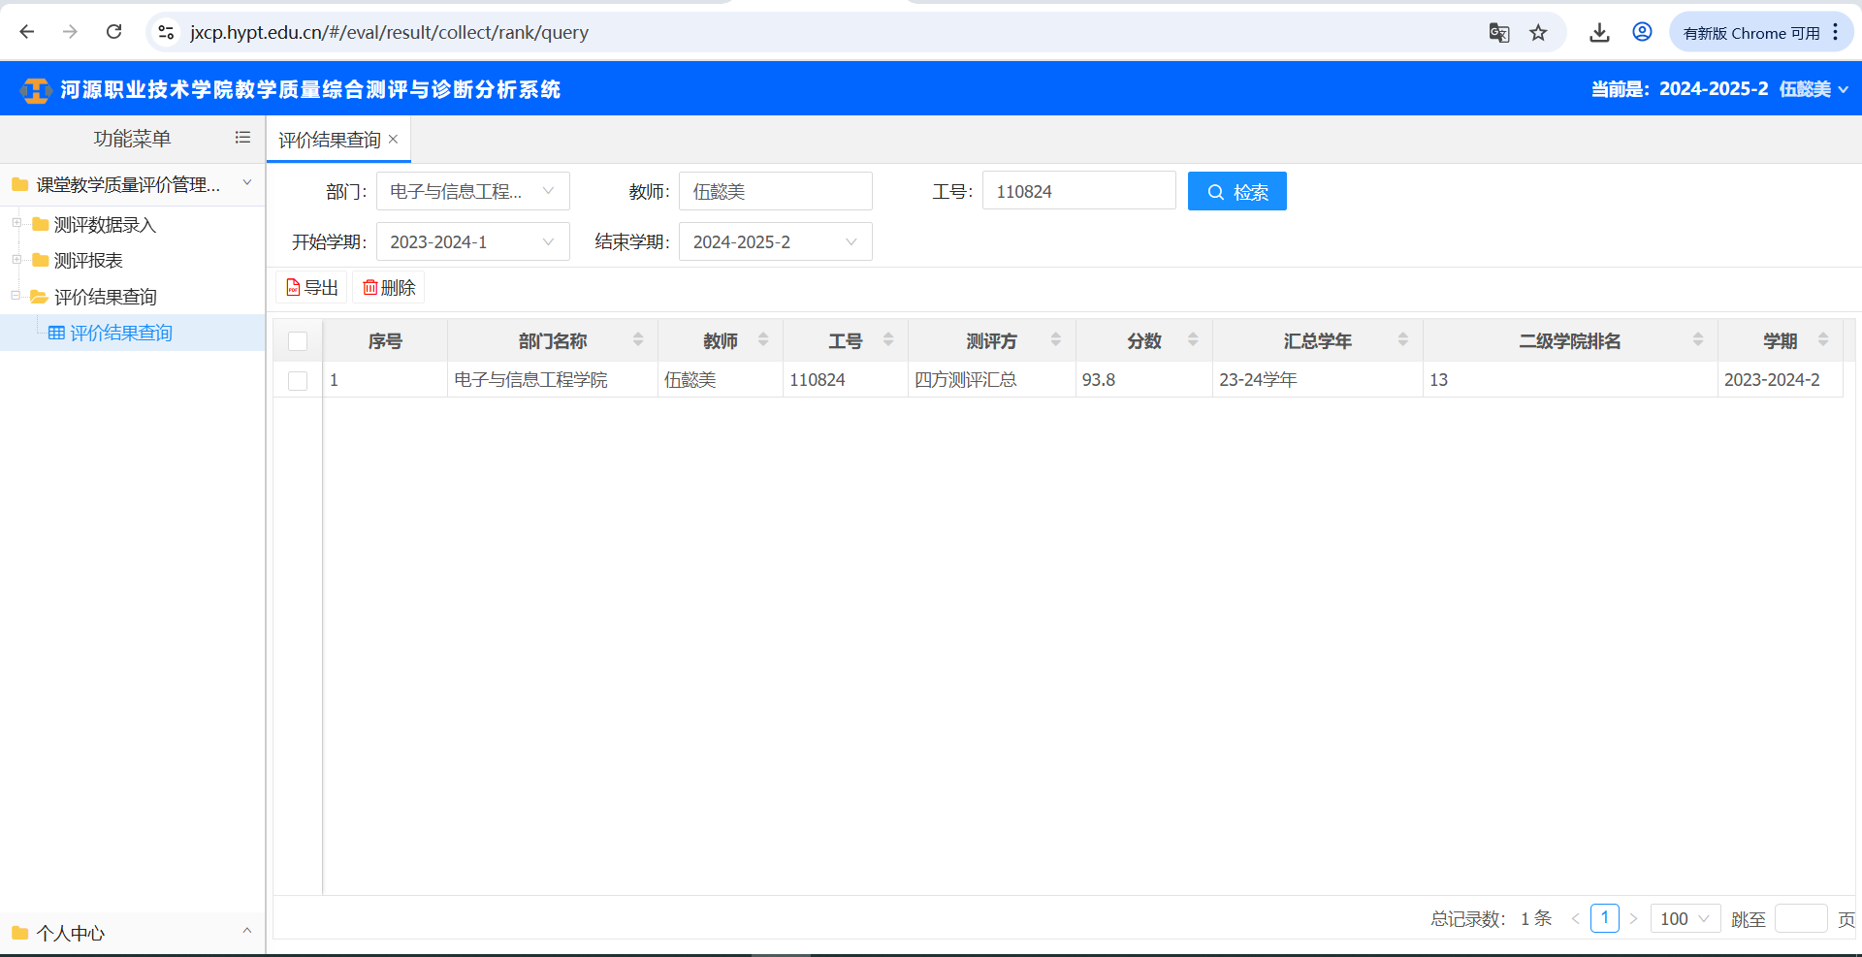
Task: Close the 评价结果查询 tab with the x
Action: point(394,140)
